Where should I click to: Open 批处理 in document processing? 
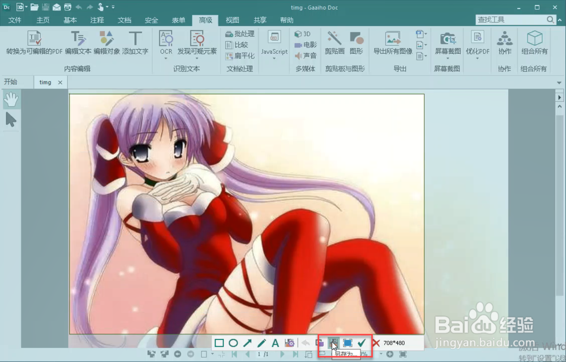[x=239, y=34]
